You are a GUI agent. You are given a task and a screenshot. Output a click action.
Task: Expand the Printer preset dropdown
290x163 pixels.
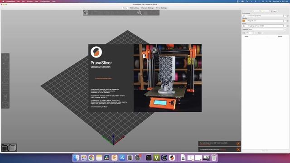pyautogui.click(x=285, y=26)
